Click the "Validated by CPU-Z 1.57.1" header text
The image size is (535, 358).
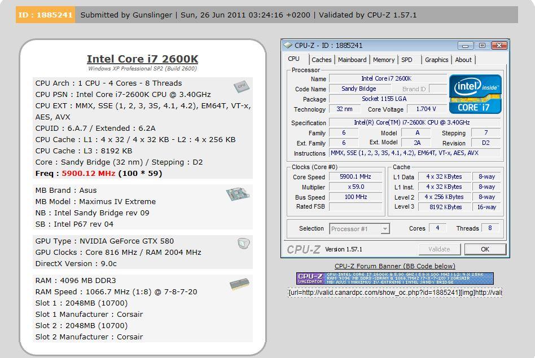pyautogui.click(x=367, y=15)
